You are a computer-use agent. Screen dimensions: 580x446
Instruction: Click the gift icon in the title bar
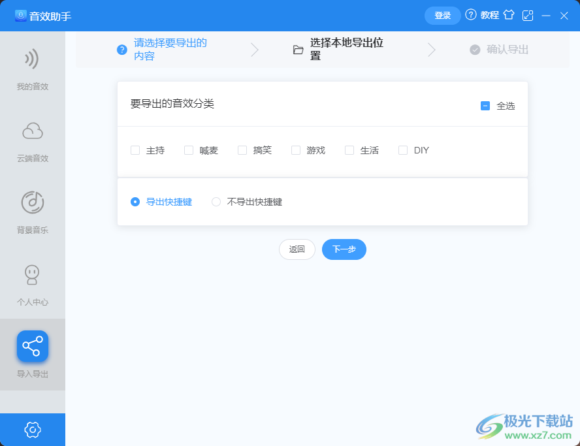509,14
